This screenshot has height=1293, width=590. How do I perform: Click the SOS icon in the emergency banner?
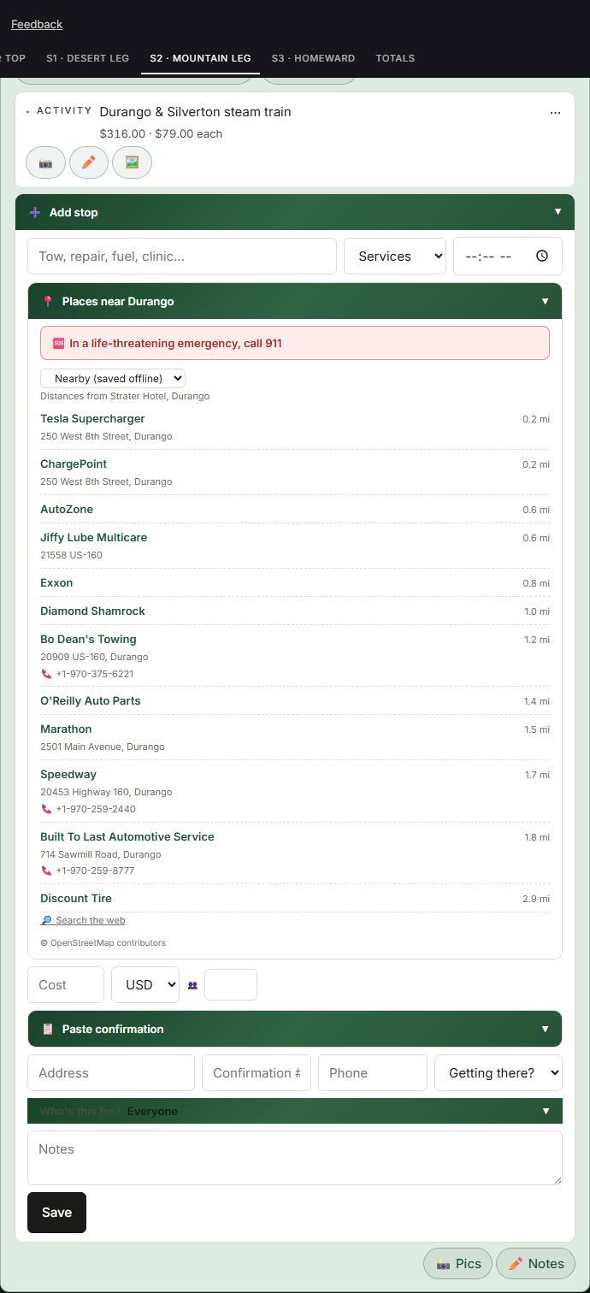[x=59, y=343]
